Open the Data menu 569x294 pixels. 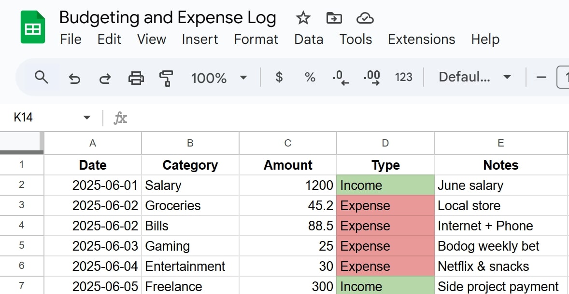(309, 39)
